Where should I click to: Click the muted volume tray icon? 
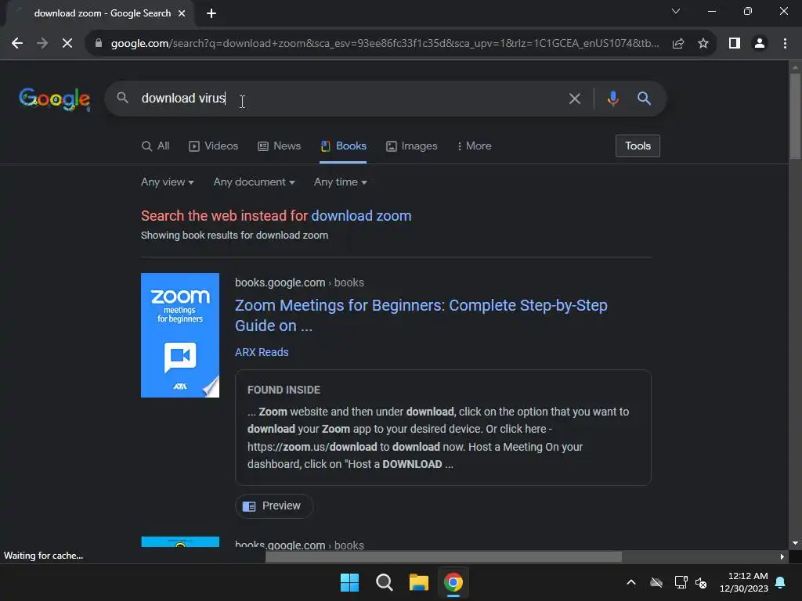click(x=701, y=582)
